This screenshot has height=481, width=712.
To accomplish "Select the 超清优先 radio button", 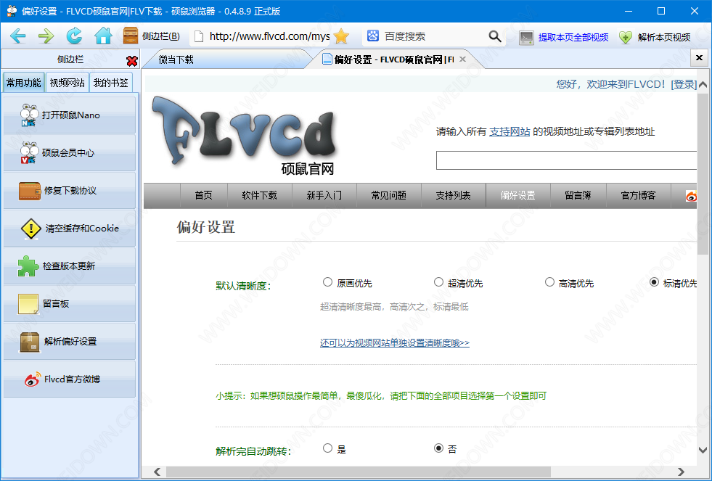I will click(438, 282).
